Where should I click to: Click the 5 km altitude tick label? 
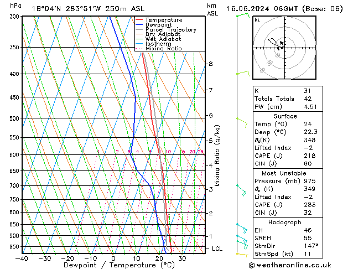coord(211,141)
